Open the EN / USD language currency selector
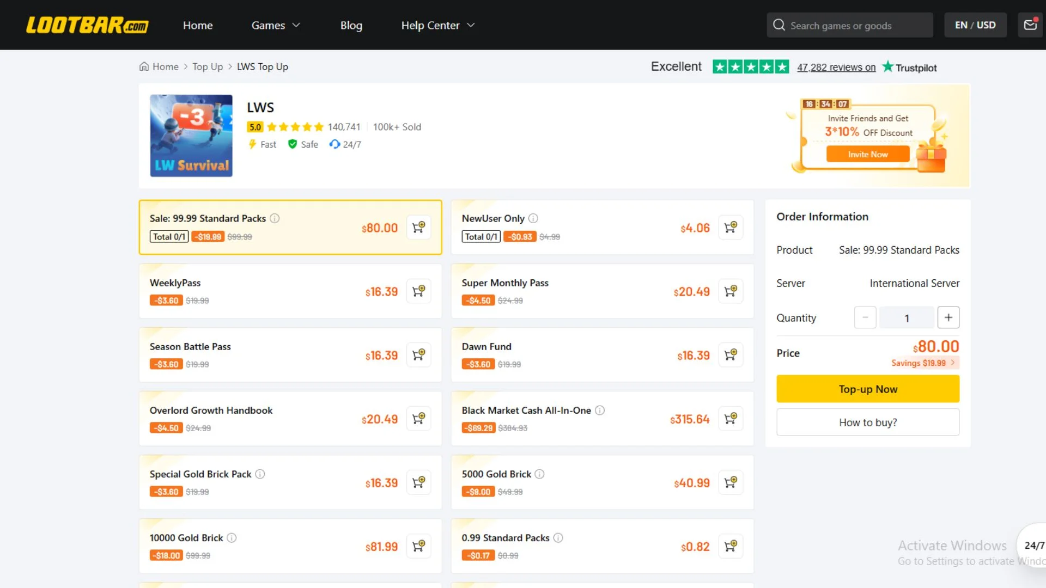The width and height of the screenshot is (1046, 588). click(975, 25)
